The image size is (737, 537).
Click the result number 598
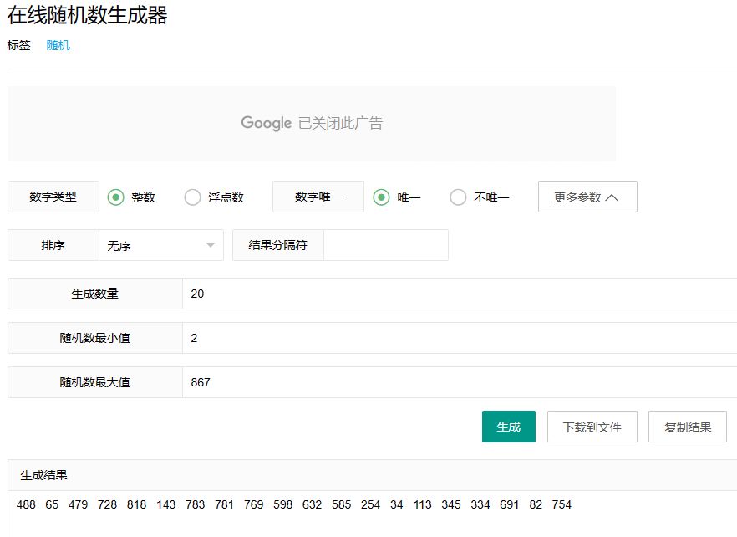point(283,504)
